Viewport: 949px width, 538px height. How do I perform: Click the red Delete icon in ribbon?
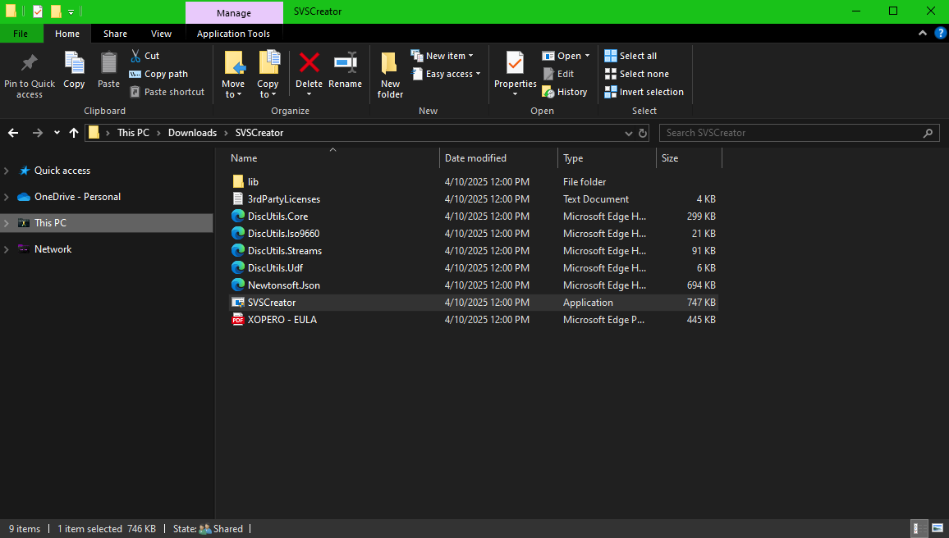[309, 64]
